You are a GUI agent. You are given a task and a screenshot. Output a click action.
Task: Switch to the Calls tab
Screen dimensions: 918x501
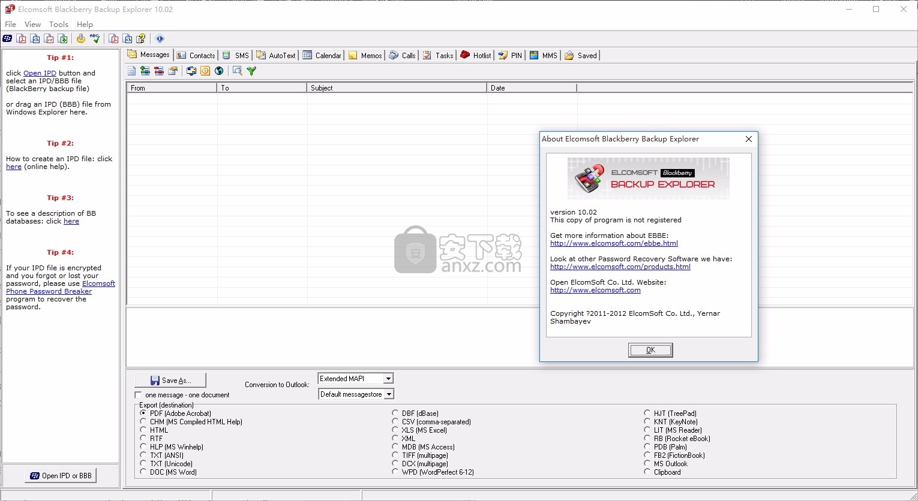(402, 55)
